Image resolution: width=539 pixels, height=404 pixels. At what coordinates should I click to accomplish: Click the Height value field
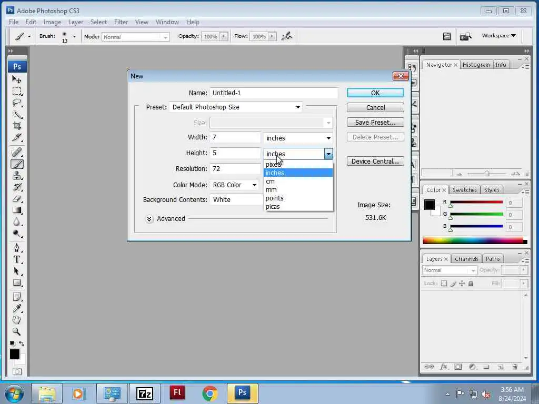235,153
